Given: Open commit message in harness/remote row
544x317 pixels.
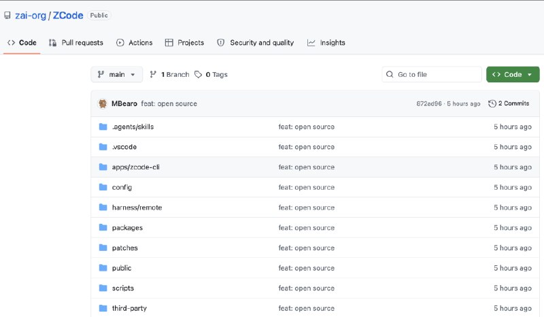Looking at the screenshot, I should tap(307, 207).
